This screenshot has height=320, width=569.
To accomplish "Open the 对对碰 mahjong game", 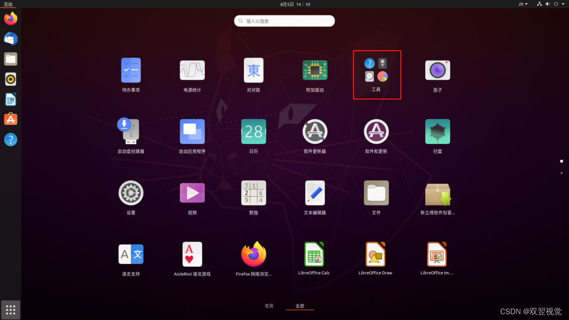I will point(254,70).
